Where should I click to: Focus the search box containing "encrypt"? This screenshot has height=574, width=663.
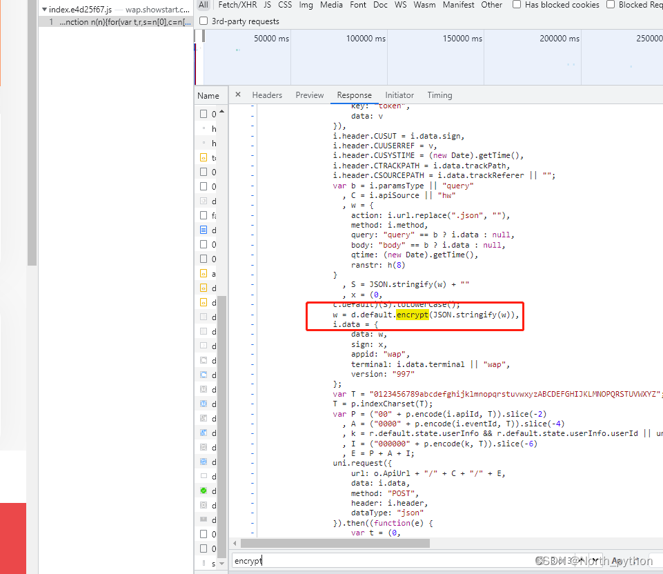(x=381, y=560)
